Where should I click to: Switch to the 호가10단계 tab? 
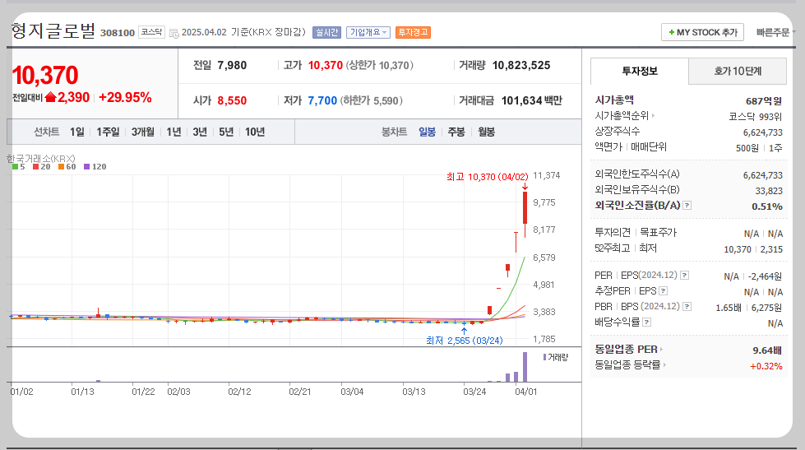[738, 71]
